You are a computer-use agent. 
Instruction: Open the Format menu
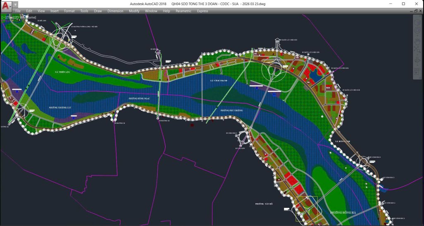pos(69,11)
